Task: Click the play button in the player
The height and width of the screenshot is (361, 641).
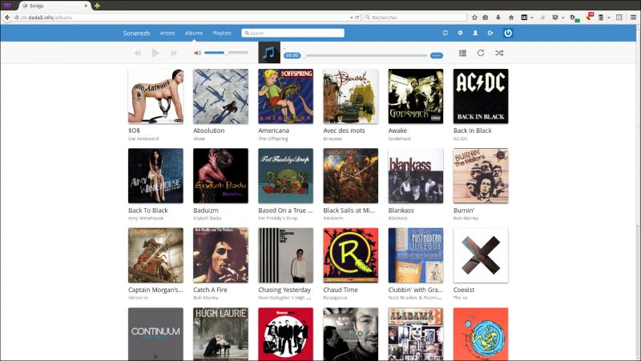Action: [x=155, y=53]
